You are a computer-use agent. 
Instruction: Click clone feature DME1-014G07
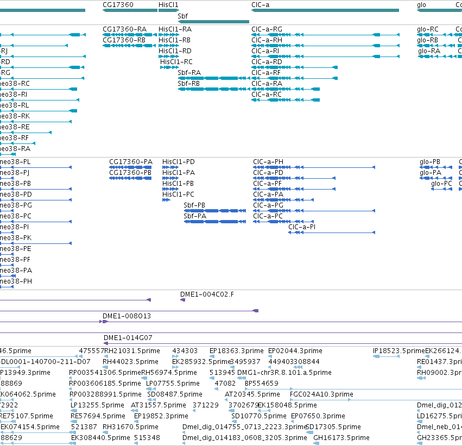tap(283, 344)
